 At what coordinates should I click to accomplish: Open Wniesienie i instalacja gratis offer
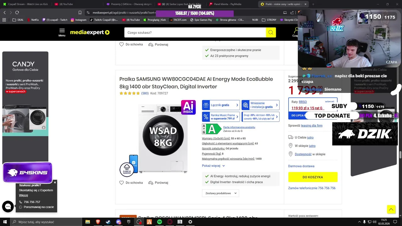[260, 105]
